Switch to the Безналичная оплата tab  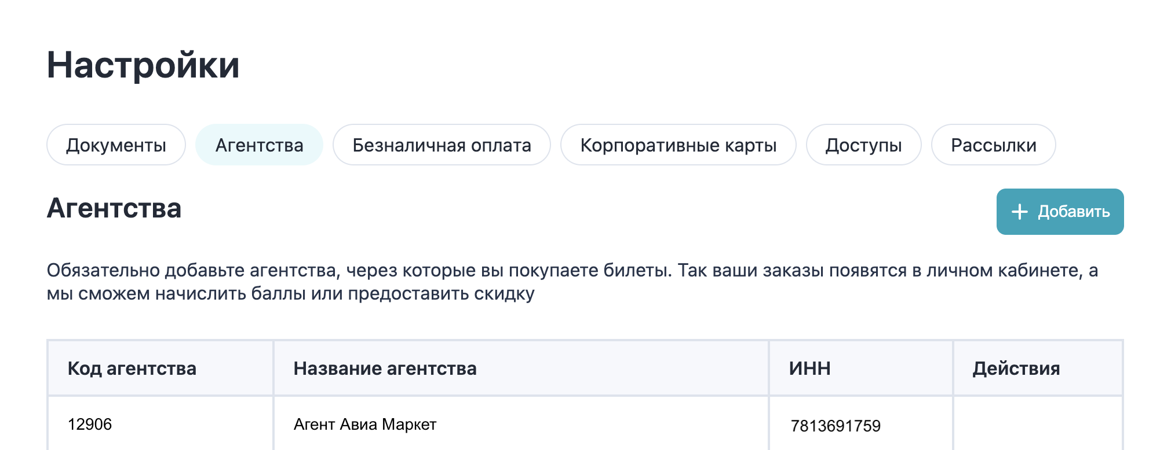[442, 145]
